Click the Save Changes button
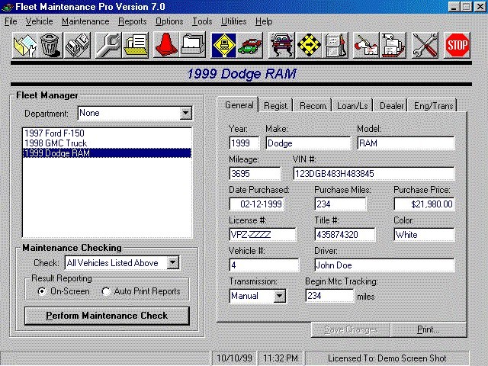This screenshot has width=488, height=366. [x=351, y=329]
